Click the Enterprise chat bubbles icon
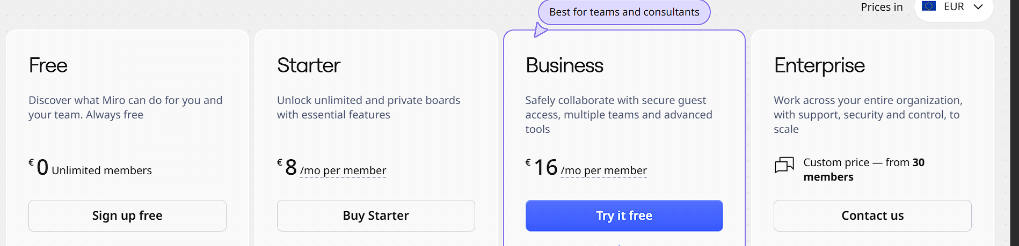The width and height of the screenshot is (1019, 246). point(784,165)
